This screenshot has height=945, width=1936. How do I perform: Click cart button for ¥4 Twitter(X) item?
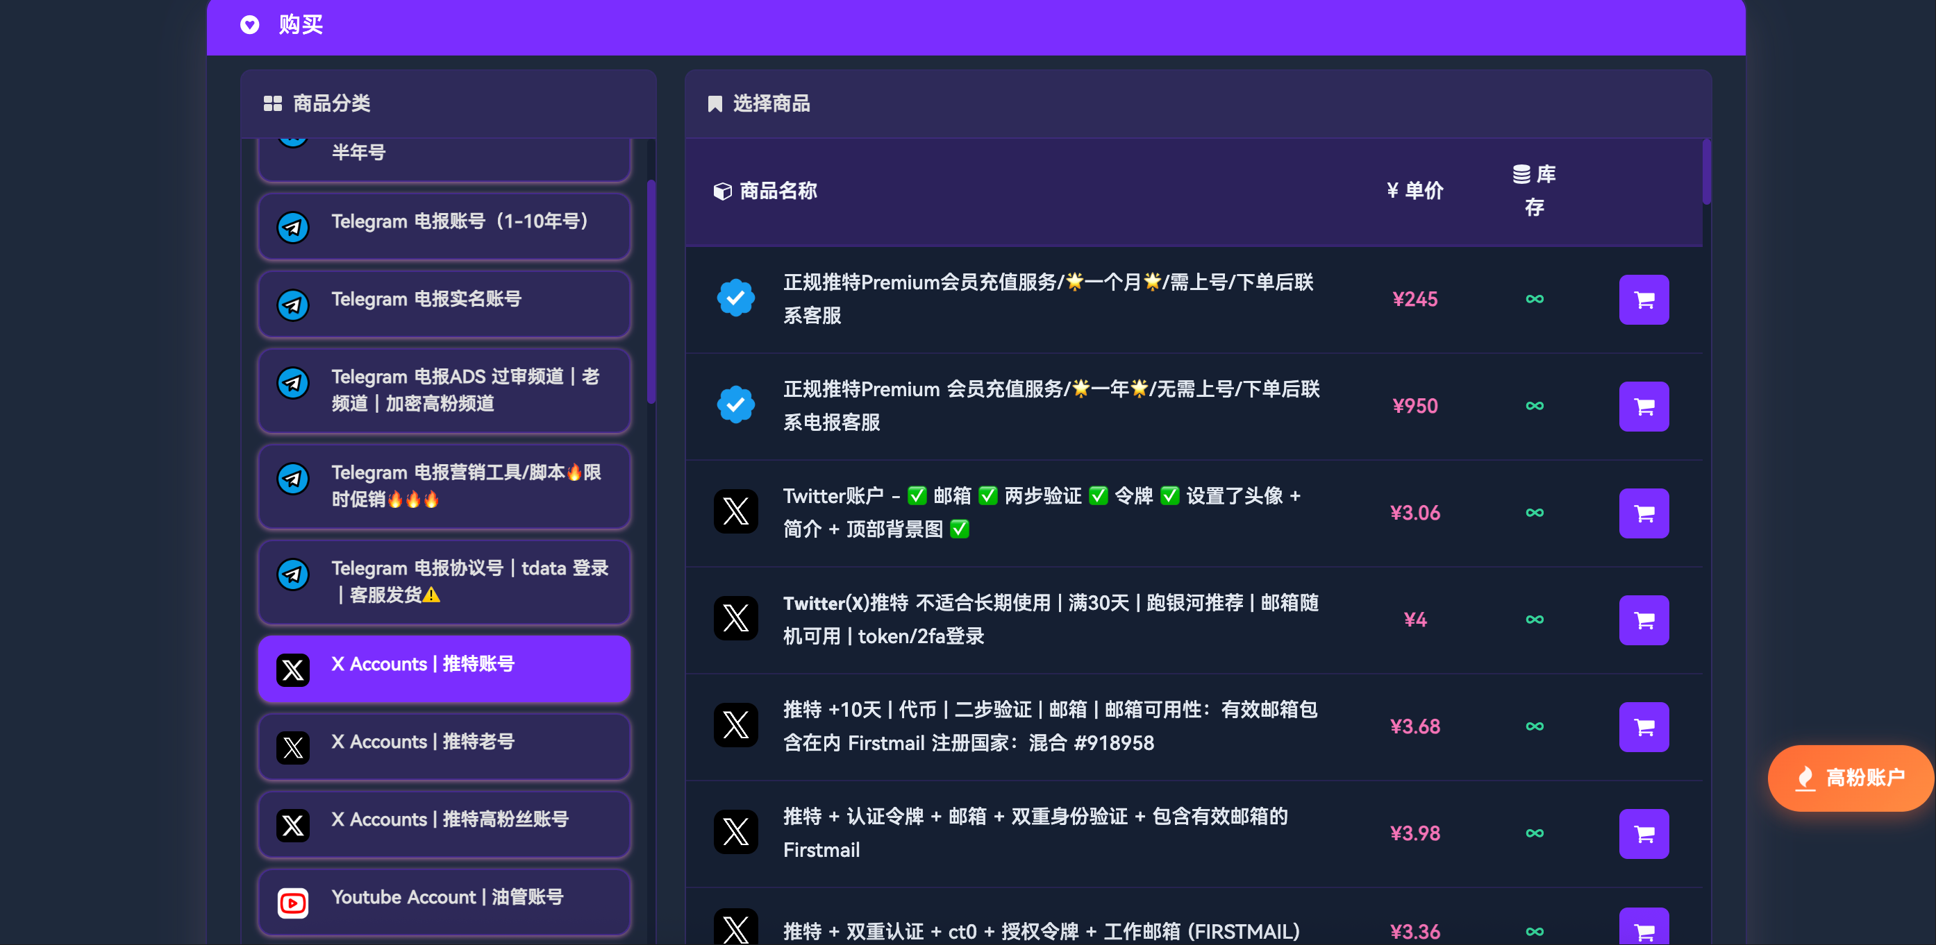coord(1643,620)
